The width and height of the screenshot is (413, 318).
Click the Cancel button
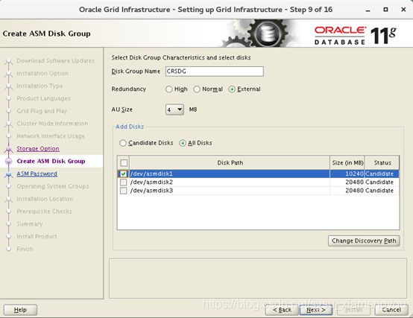(391, 310)
